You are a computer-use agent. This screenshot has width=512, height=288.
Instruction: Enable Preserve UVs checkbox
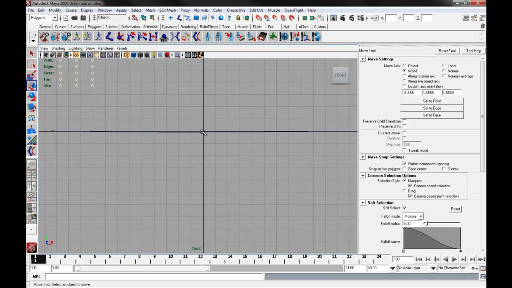pyautogui.click(x=404, y=126)
